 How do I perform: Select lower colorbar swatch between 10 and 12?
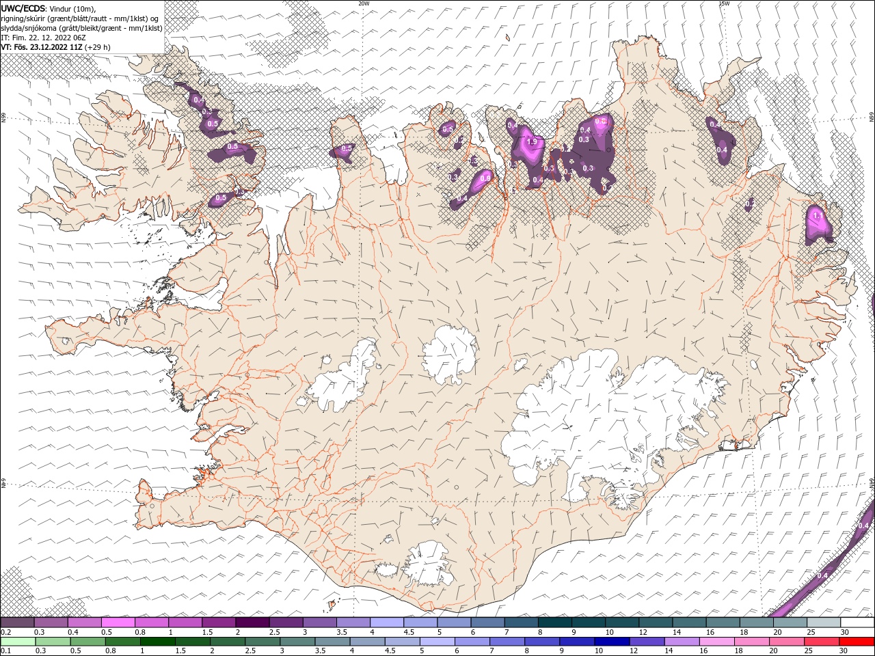pos(612,642)
